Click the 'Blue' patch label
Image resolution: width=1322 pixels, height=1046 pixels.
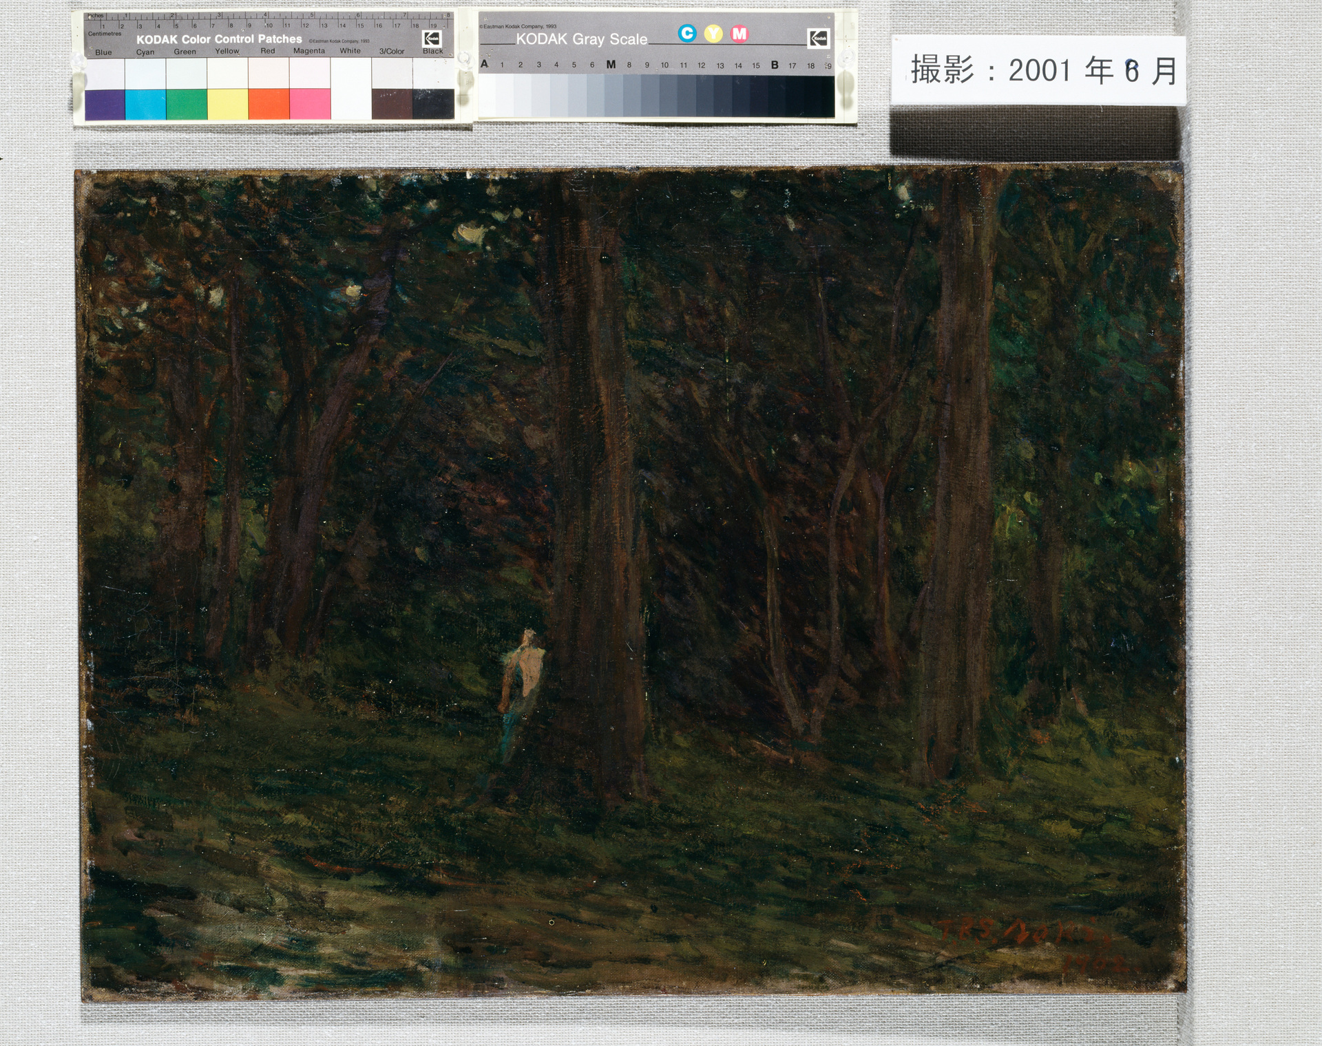point(104,52)
